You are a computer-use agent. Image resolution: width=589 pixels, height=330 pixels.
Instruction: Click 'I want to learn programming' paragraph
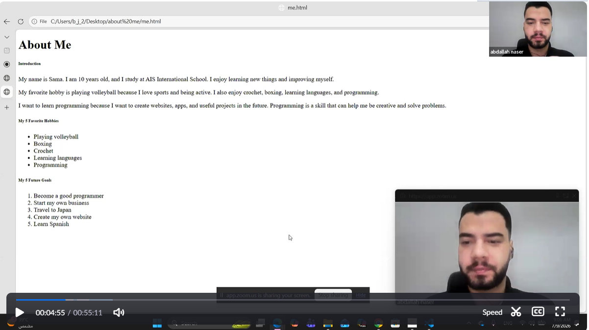pyautogui.click(x=232, y=106)
